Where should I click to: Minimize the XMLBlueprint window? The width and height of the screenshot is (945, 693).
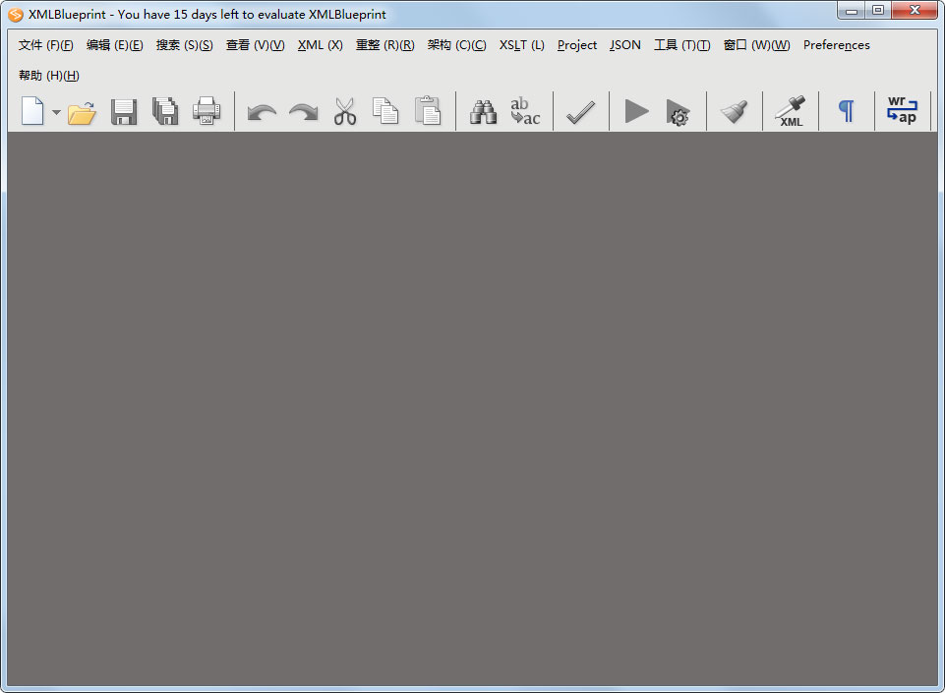(851, 10)
